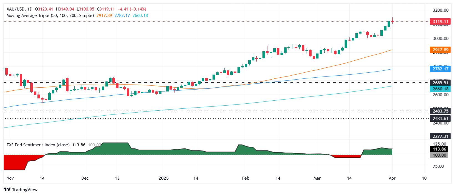The width and height of the screenshot is (455, 196).
Task: Open the FXS Fed Sentiment Index legend
Action: coord(38,145)
